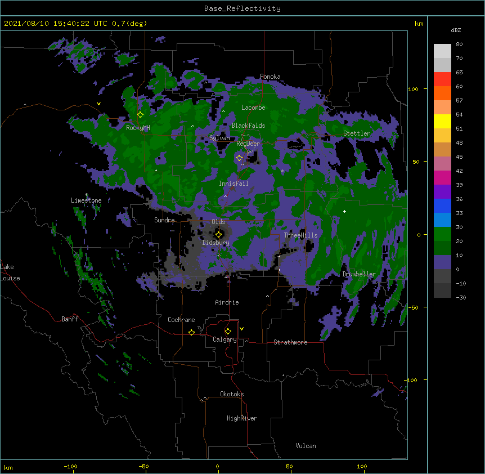Click the Ponoka city label
The image size is (485, 474).
point(270,77)
